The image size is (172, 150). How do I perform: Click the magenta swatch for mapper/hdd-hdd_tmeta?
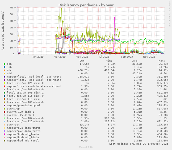[x=5, y=134]
